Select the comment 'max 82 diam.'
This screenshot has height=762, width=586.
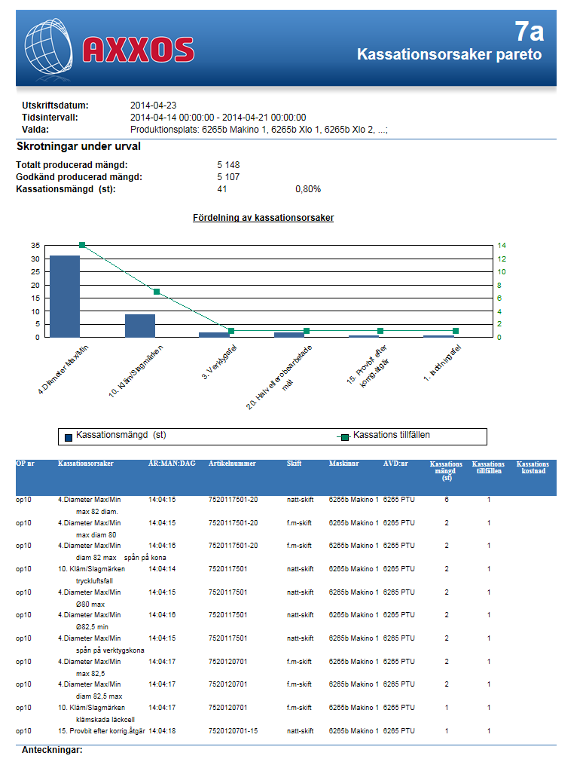pos(97,512)
